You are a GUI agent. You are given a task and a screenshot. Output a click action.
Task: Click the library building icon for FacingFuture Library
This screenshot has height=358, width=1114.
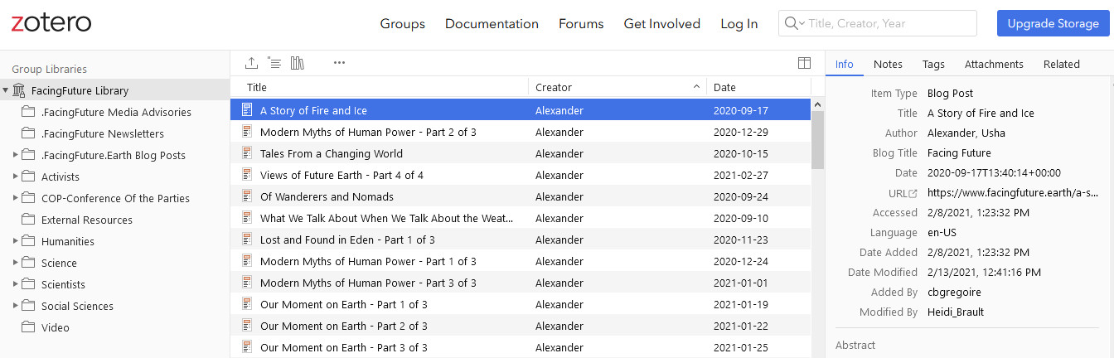pyautogui.click(x=19, y=90)
